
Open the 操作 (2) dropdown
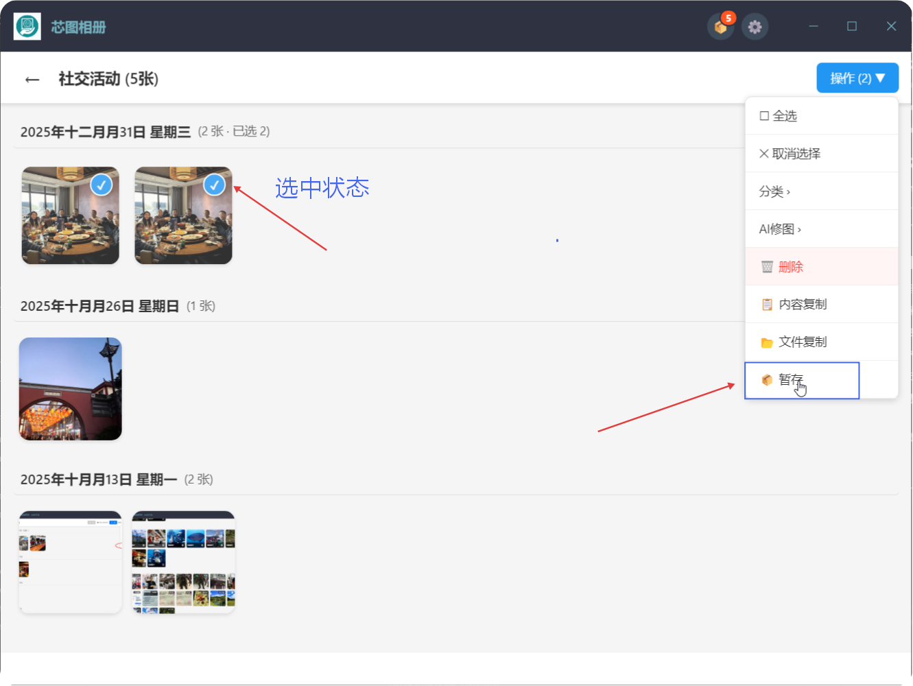click(857, 78)
